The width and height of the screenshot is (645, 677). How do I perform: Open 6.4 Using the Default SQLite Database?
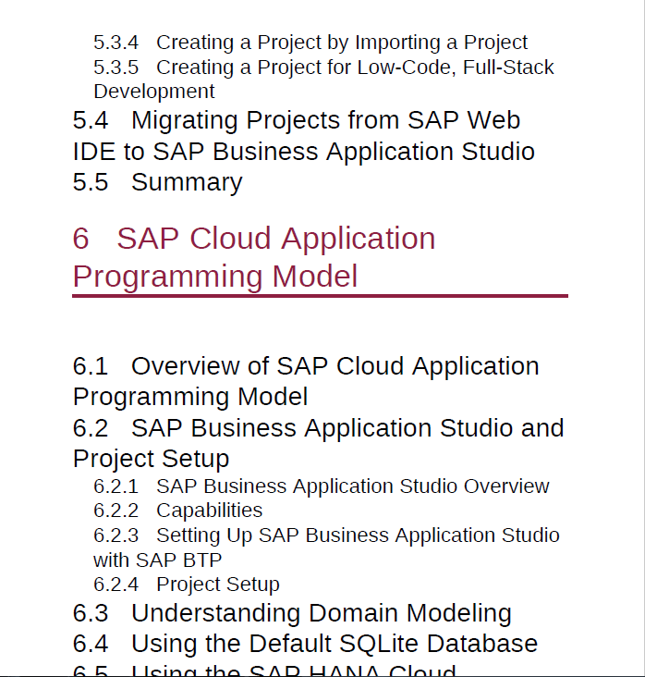coord(305,644)
